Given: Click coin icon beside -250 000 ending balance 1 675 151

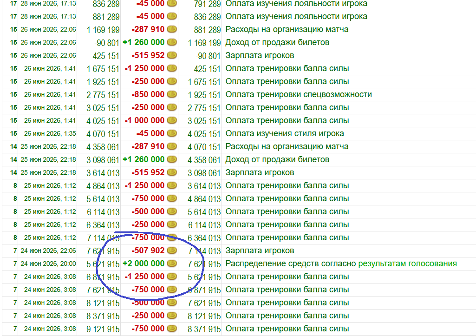Looking at the screenshot, I should tap(172, 81).
